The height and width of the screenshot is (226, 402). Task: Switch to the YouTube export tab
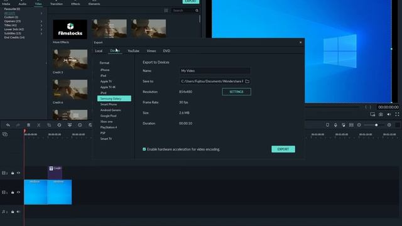tap(134, 51)
